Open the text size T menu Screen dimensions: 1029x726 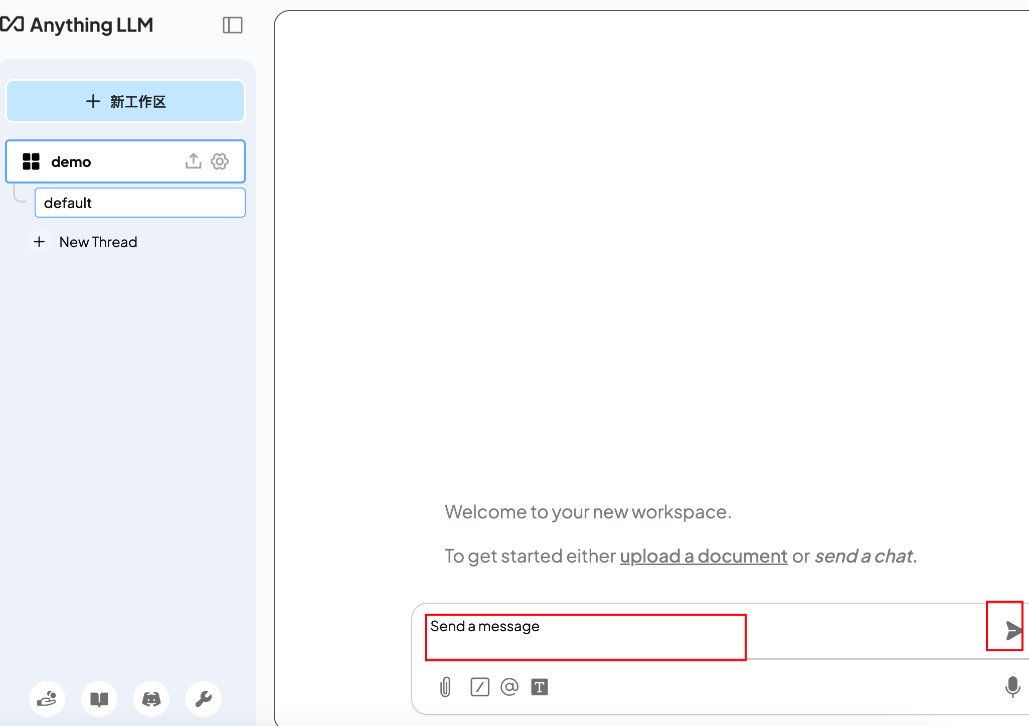540,687
